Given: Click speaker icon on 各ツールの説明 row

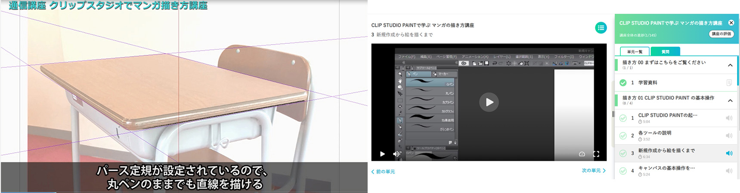Looking at the screenshot, I should point(729,136).
